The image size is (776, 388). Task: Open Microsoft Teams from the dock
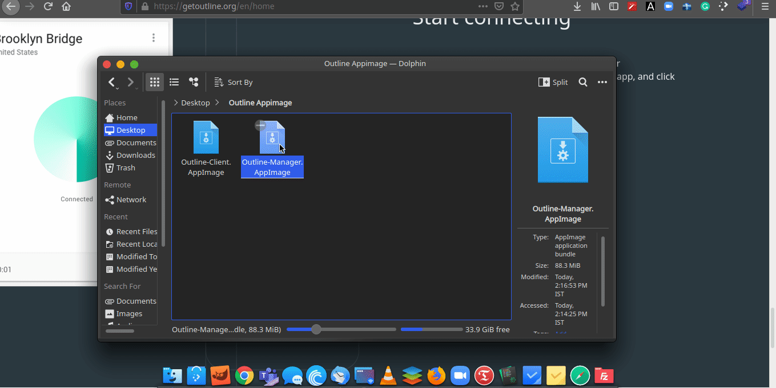point(268,375)
